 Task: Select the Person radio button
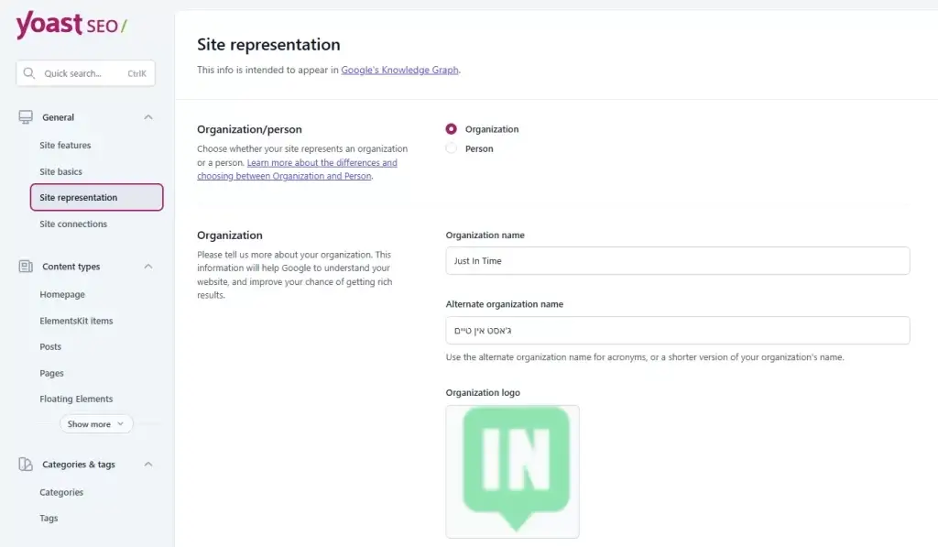coord(451,148)
